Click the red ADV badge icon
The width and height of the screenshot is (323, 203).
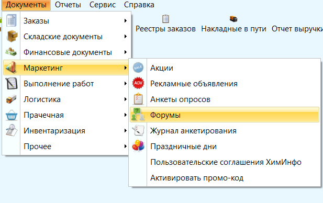point(138,83)
